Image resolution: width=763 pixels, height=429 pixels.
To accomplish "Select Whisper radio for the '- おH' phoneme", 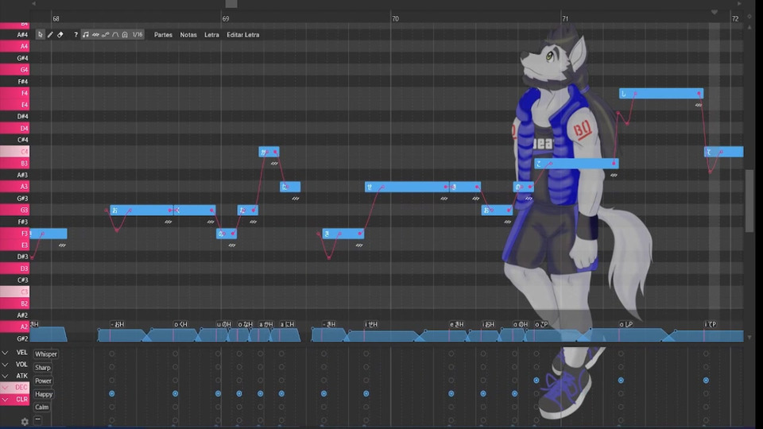I will 112,354.
